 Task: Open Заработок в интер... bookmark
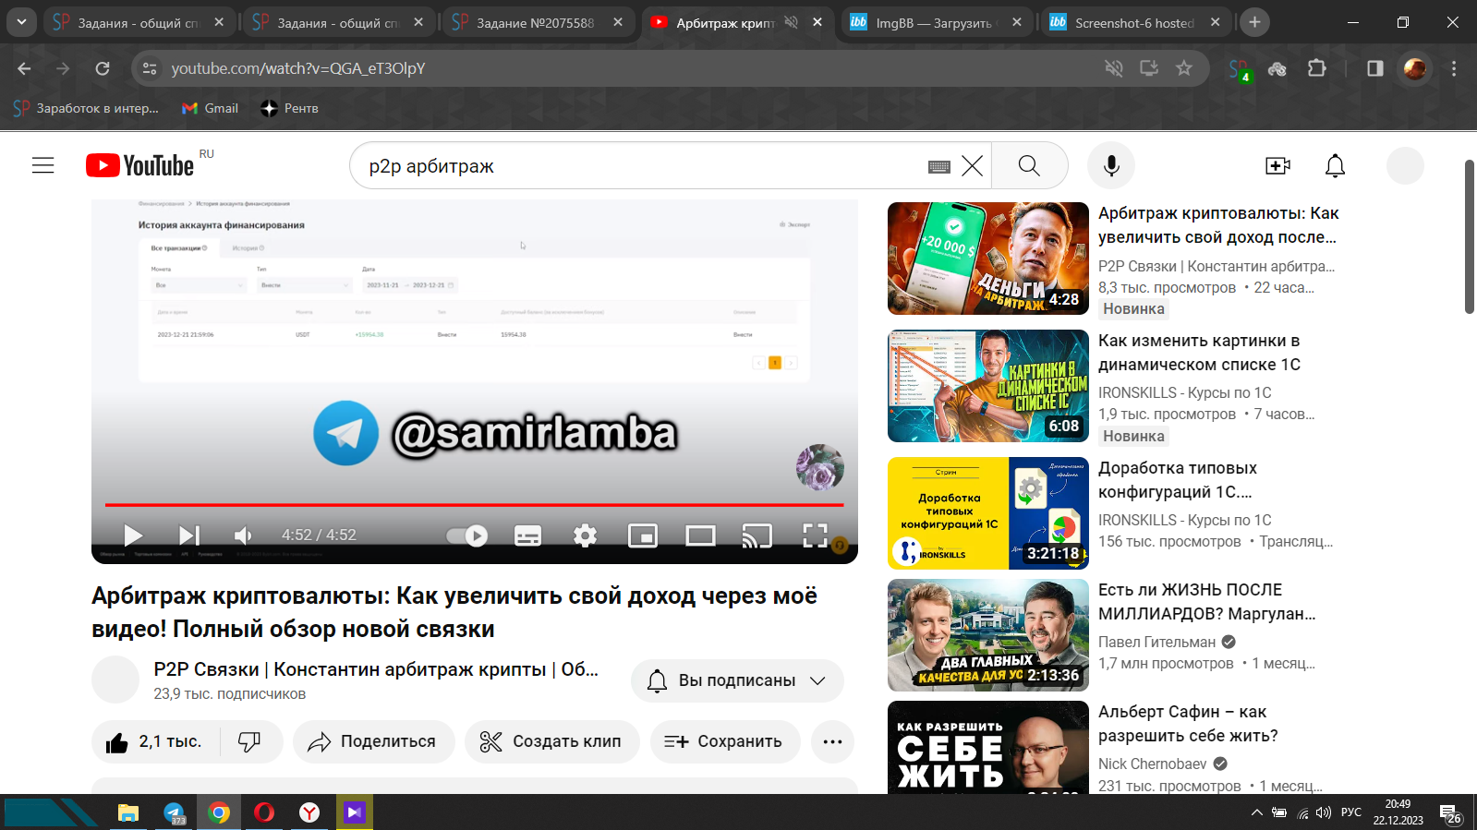pyautogui.click(x=86, y=108)
